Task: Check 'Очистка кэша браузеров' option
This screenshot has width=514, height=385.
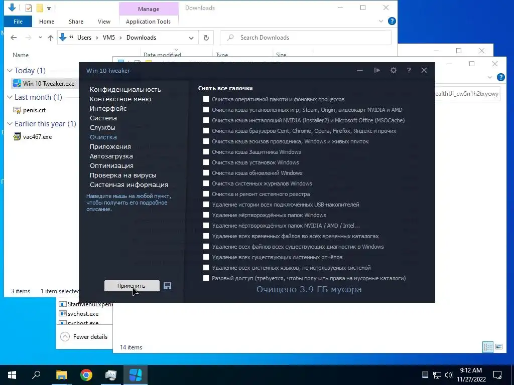Action: [x=206, y=131]
